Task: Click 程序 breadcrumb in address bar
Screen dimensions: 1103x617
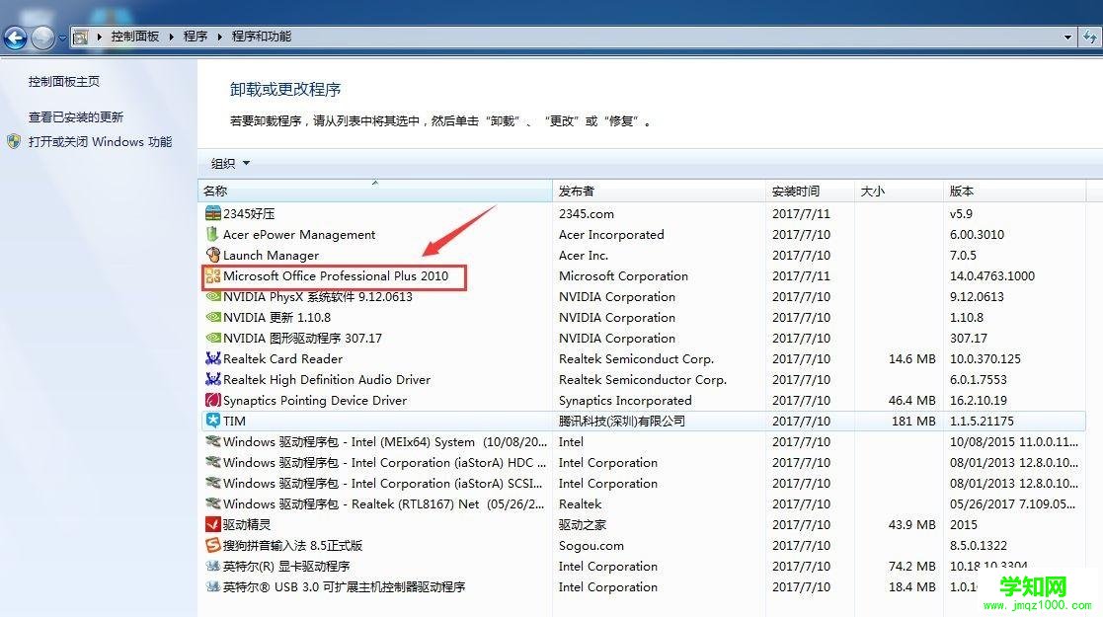Action: [195, 37]
